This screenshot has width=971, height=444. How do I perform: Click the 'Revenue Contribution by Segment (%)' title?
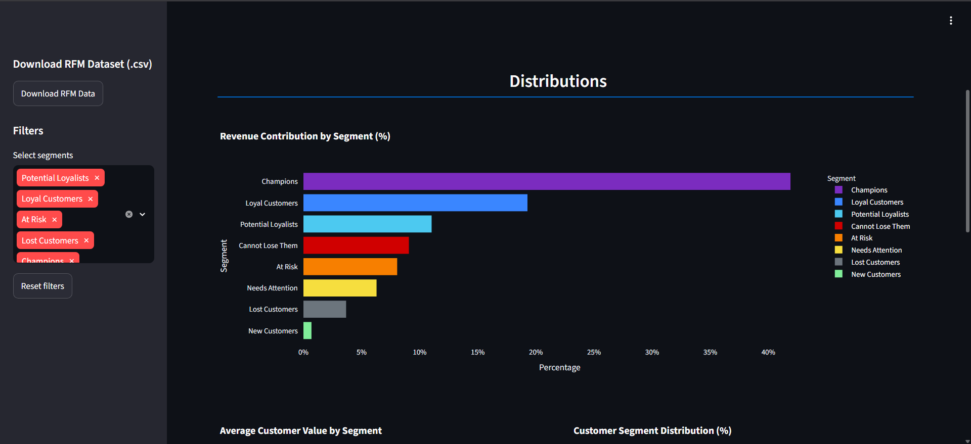coord(305,136)
